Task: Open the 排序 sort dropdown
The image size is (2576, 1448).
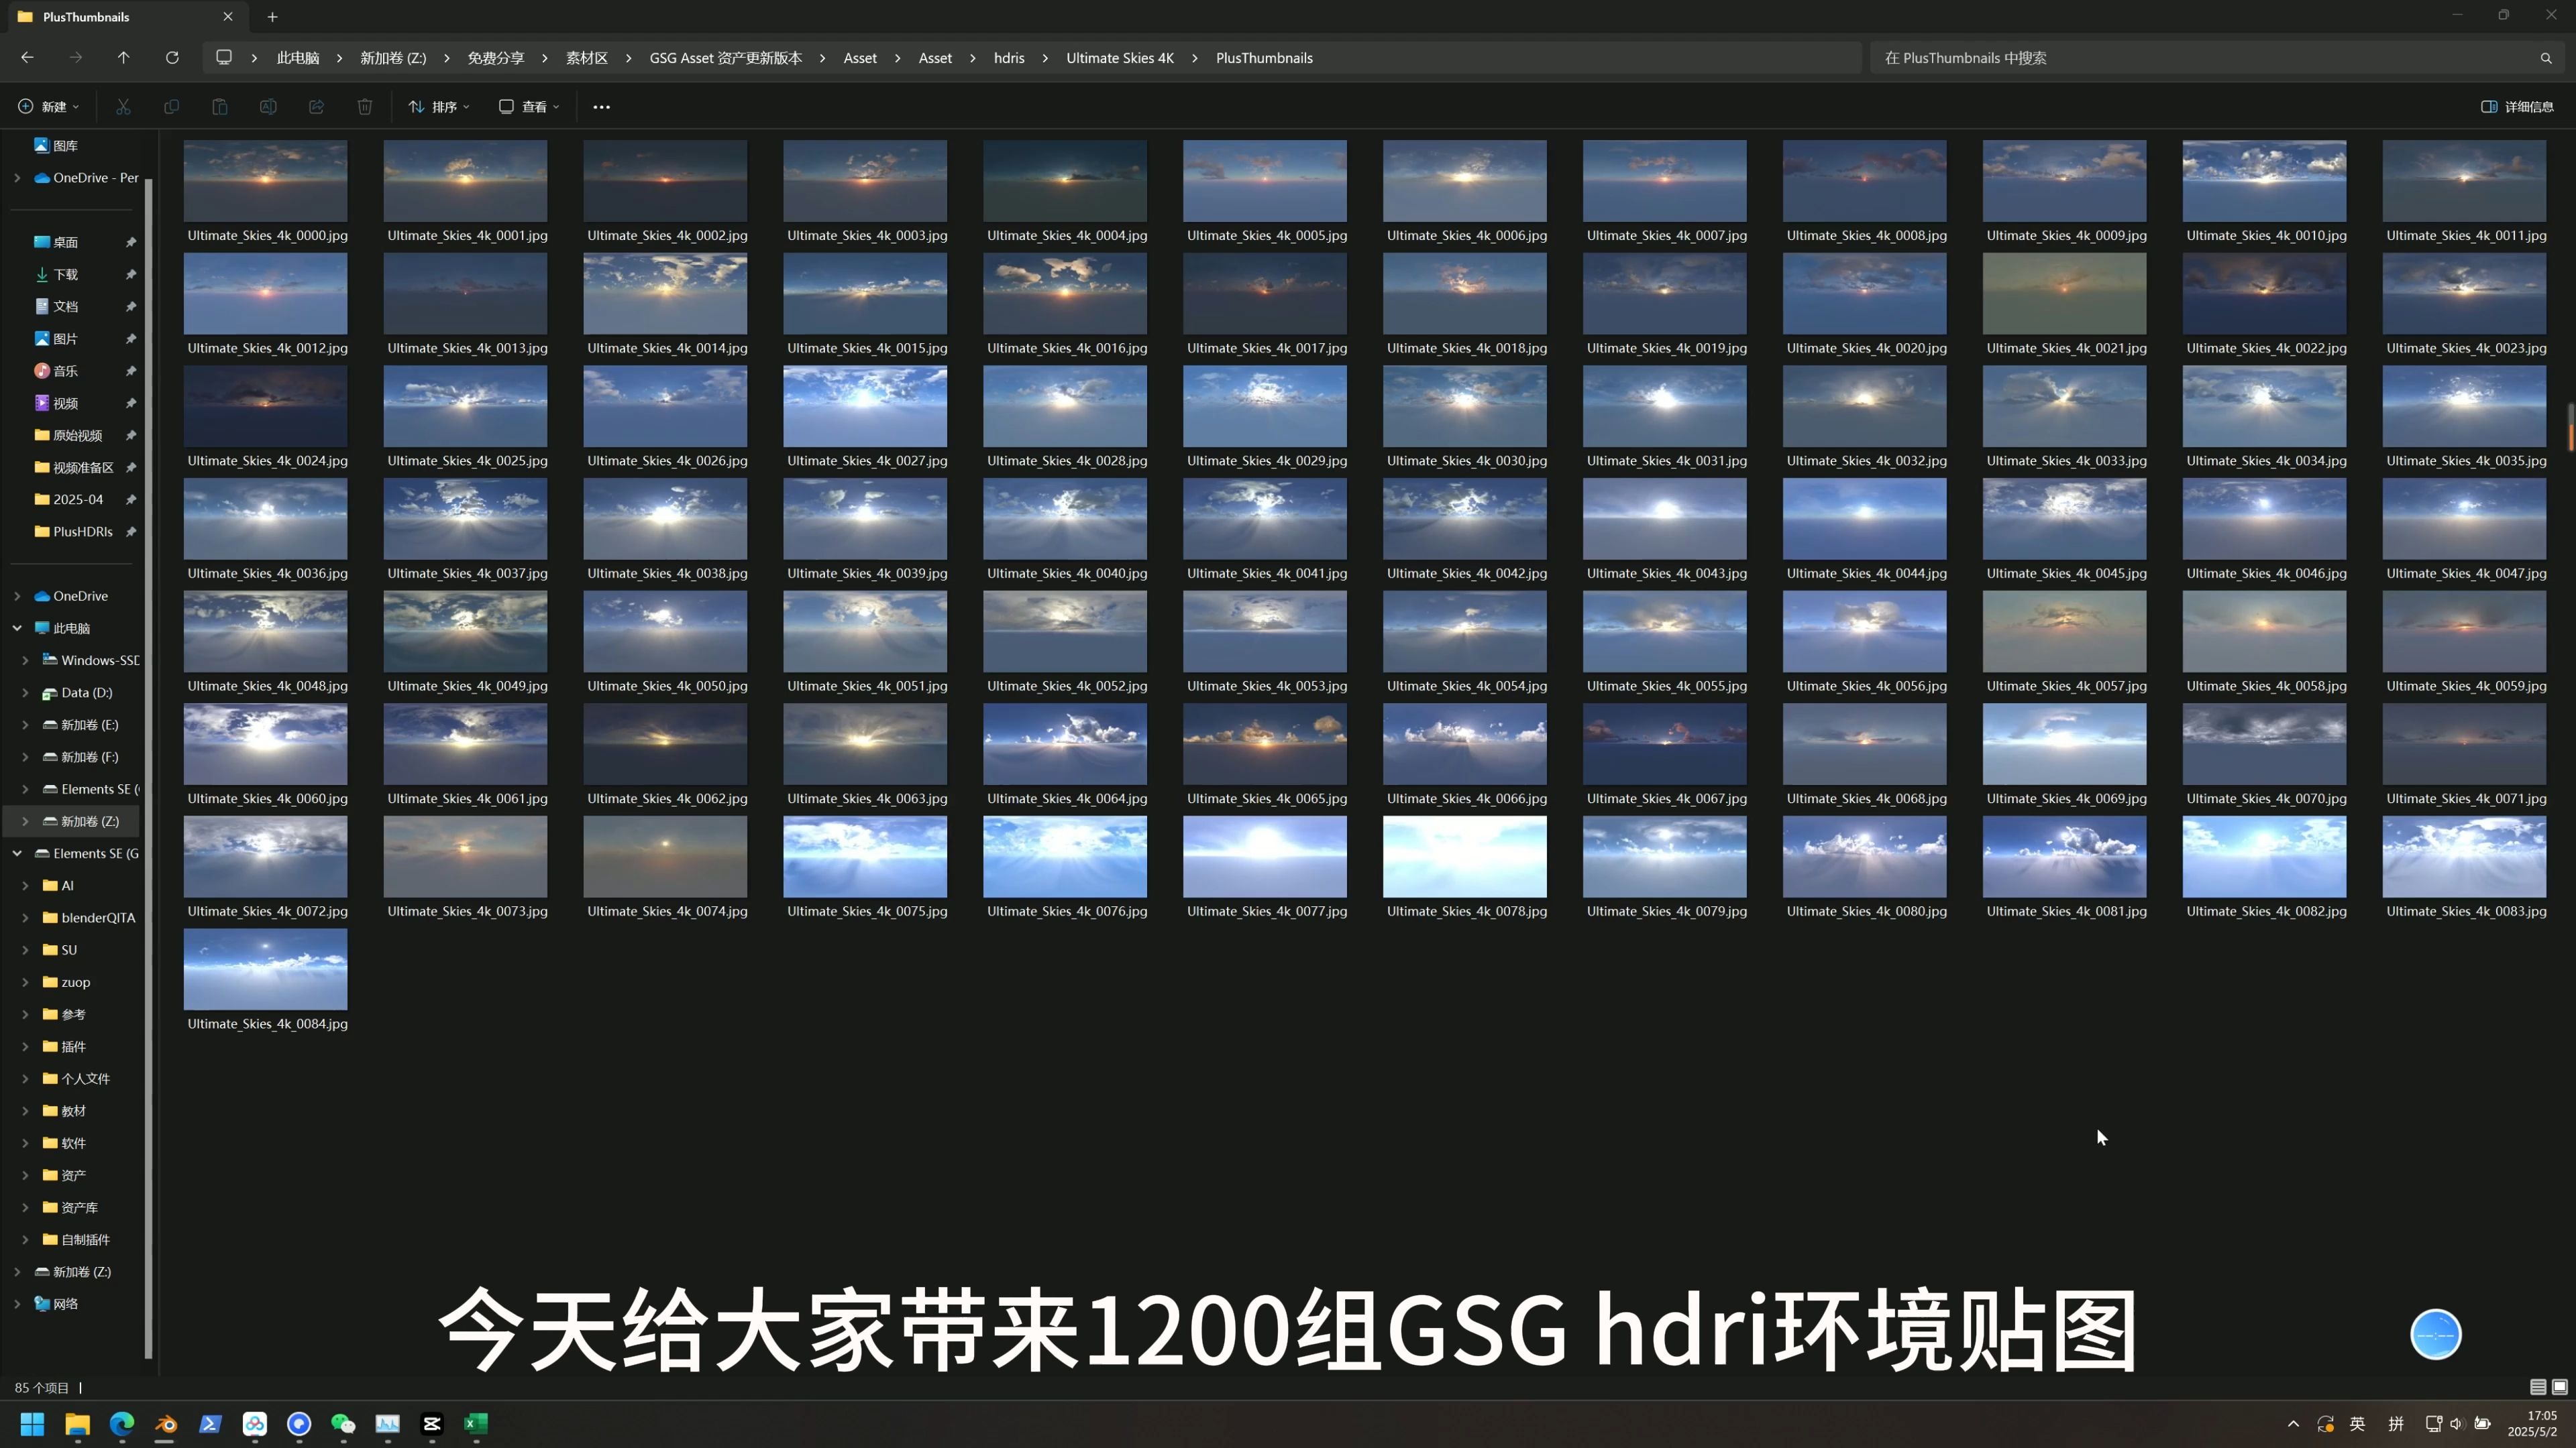Action: (x=439, y=107)
